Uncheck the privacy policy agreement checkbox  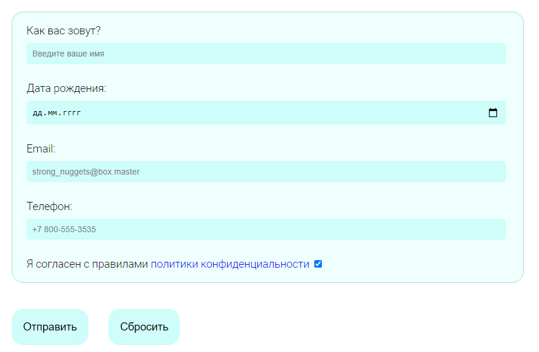click(318, 264)
